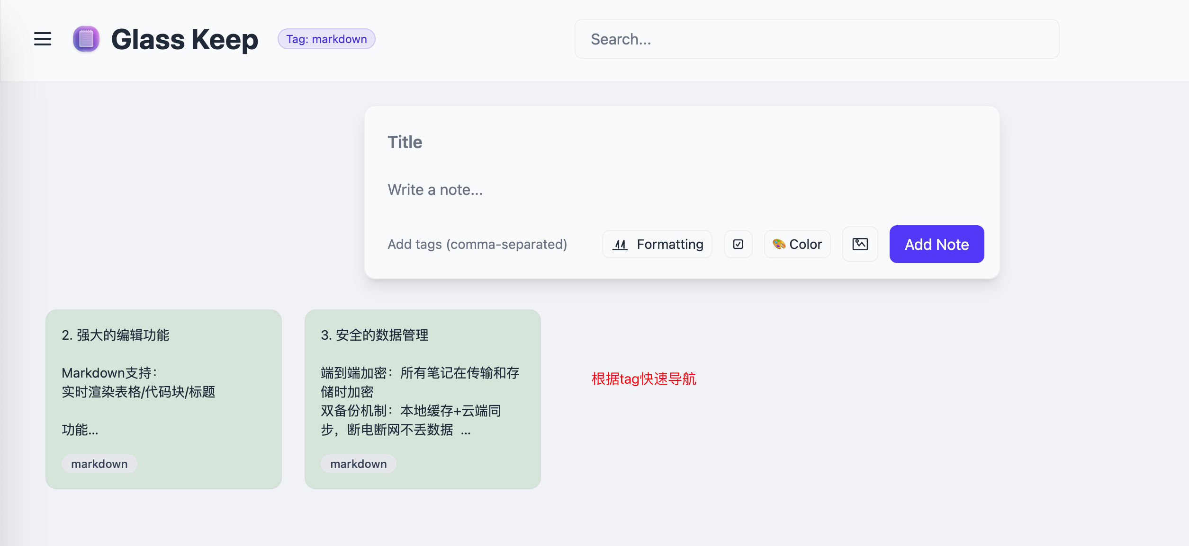This screenshot has width=1189, height=546.
Task: Click the Write a note text area
Action: point(682,190)
